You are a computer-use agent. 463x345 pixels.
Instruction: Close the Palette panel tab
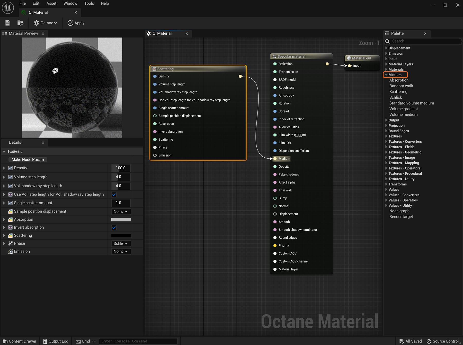click(x=425, y=33)
